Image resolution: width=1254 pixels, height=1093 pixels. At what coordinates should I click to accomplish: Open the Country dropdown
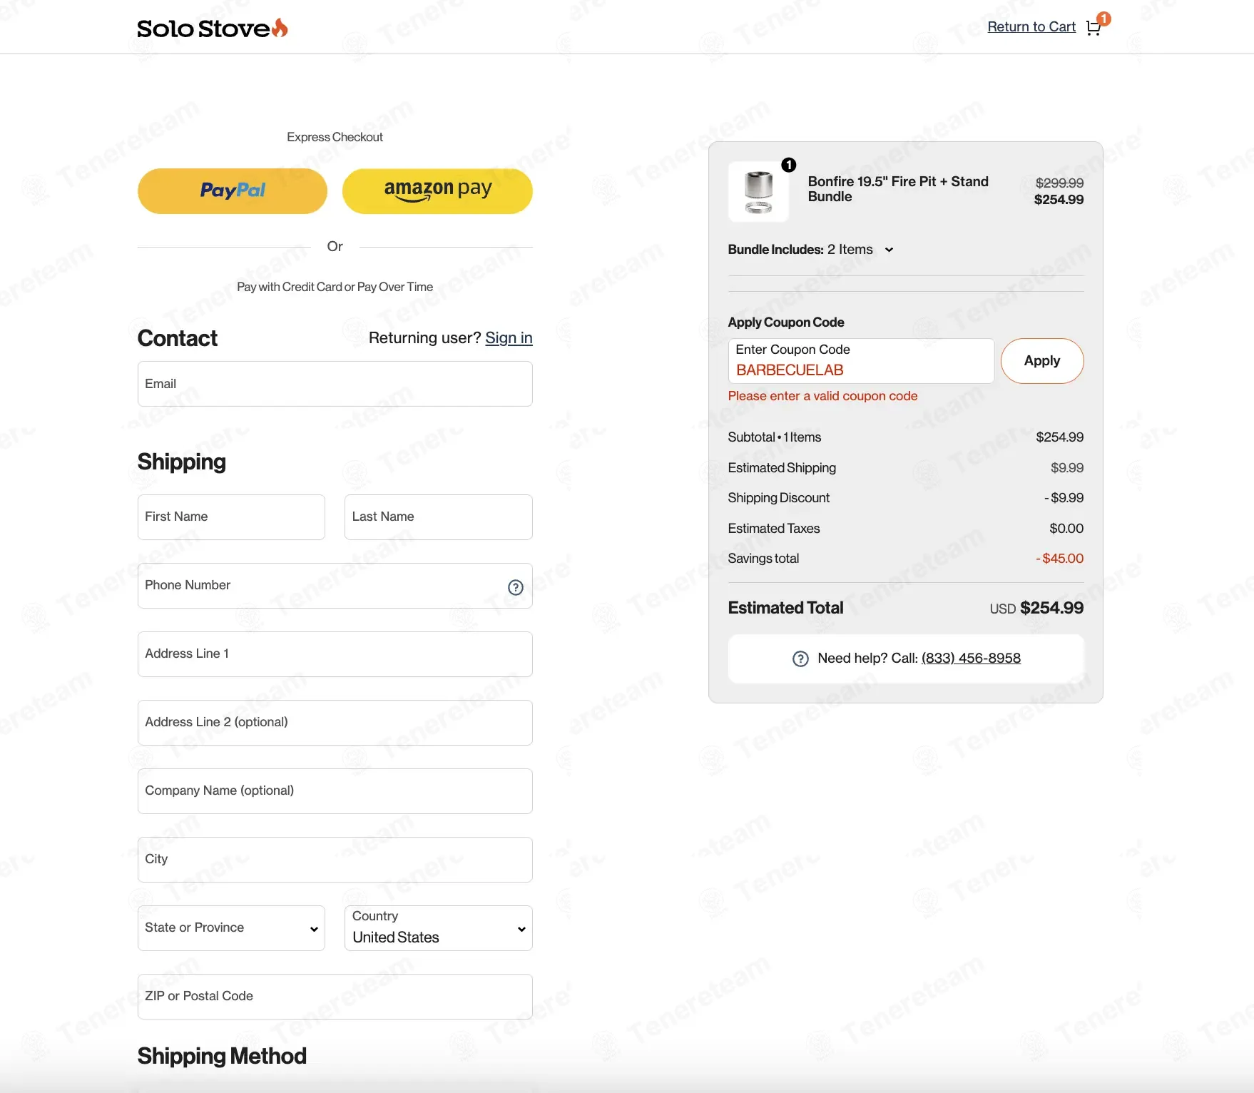(439, 928)
